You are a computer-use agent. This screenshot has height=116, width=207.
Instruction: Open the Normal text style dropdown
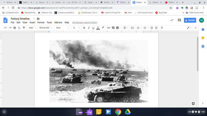point(46,28)
